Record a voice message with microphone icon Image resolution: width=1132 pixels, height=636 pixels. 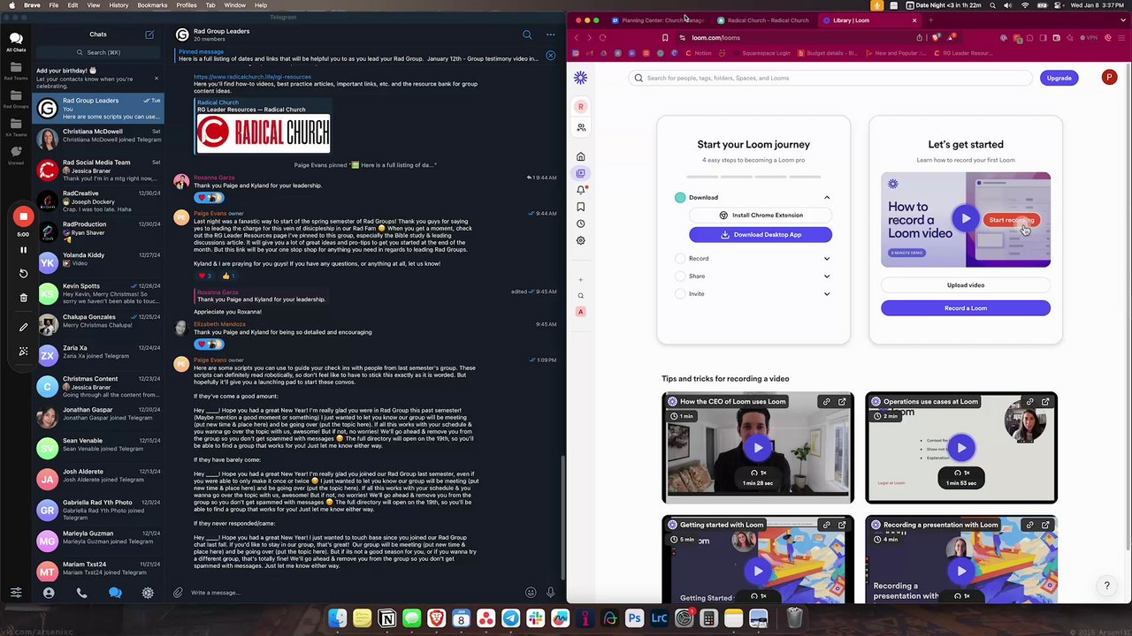[550, 593]
